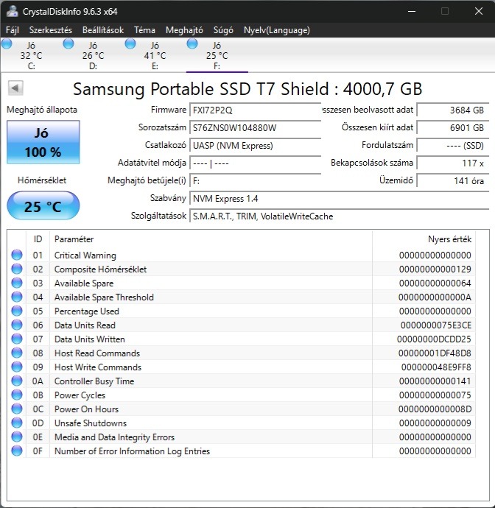Click the 117 x power on count value

coord(452,163)
